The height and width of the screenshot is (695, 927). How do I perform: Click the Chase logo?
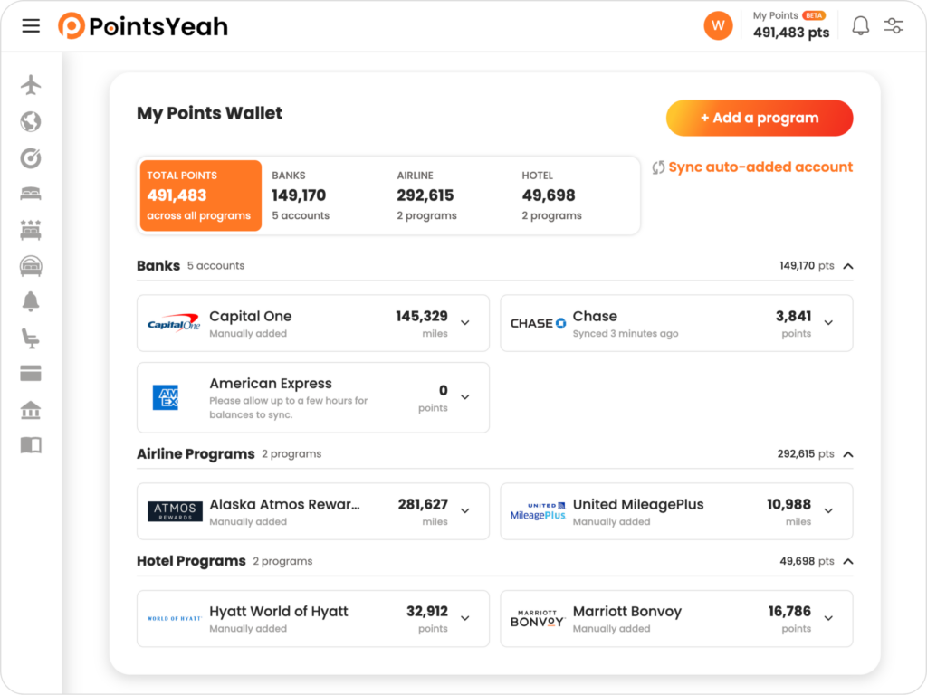click(x=538, y=323)
